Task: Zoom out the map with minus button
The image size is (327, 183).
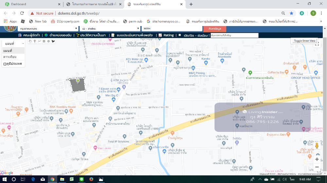Action: tap(317, 167)
